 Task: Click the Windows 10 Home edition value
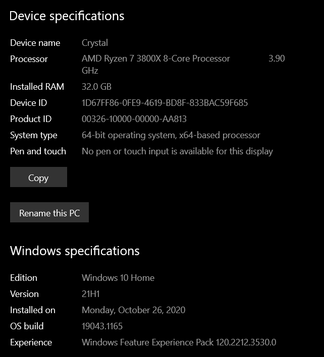pos(118,278)
